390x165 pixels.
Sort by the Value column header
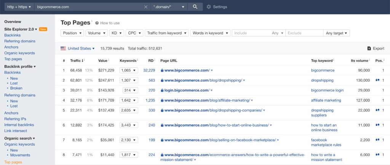[103, 61]
